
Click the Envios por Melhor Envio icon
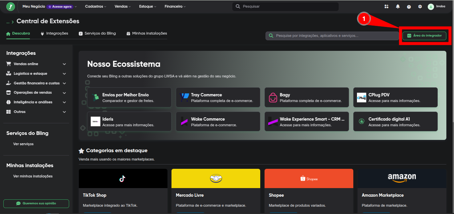tap(96, 97)
